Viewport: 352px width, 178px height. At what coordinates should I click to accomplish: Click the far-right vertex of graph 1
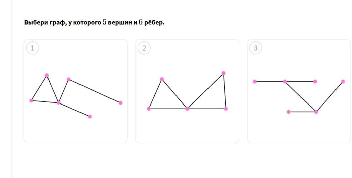120,103
